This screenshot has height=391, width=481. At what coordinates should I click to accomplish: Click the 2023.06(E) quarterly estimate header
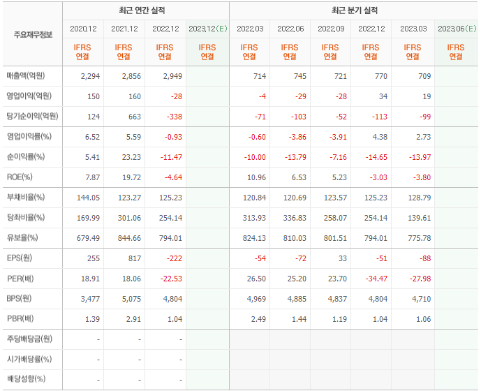(457, 29)
